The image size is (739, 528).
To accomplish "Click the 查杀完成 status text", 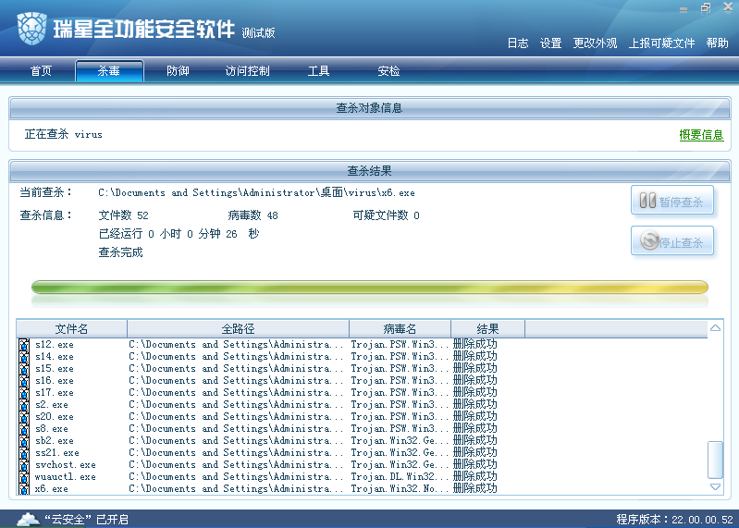I will click(120, 252).
